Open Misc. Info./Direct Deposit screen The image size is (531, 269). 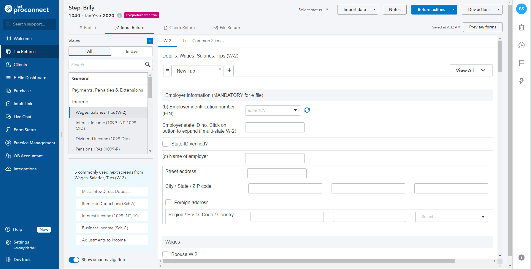112,191
